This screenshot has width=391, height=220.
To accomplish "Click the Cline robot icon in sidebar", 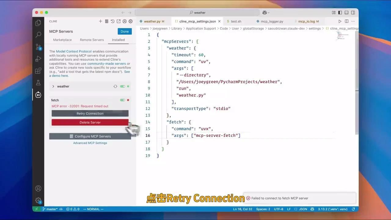I will tap(38, 95).
